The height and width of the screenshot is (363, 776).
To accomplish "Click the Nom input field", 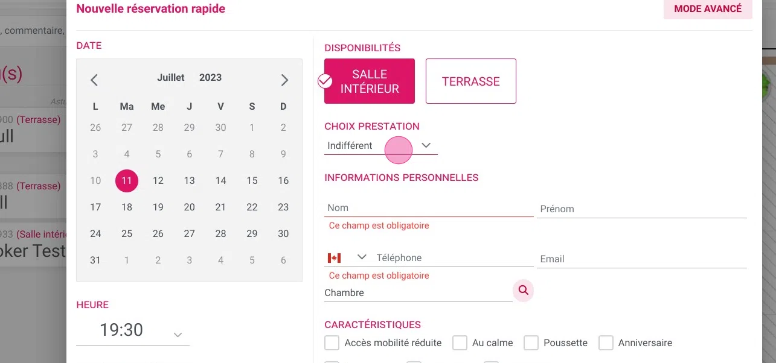I will (x=429, y=207).
